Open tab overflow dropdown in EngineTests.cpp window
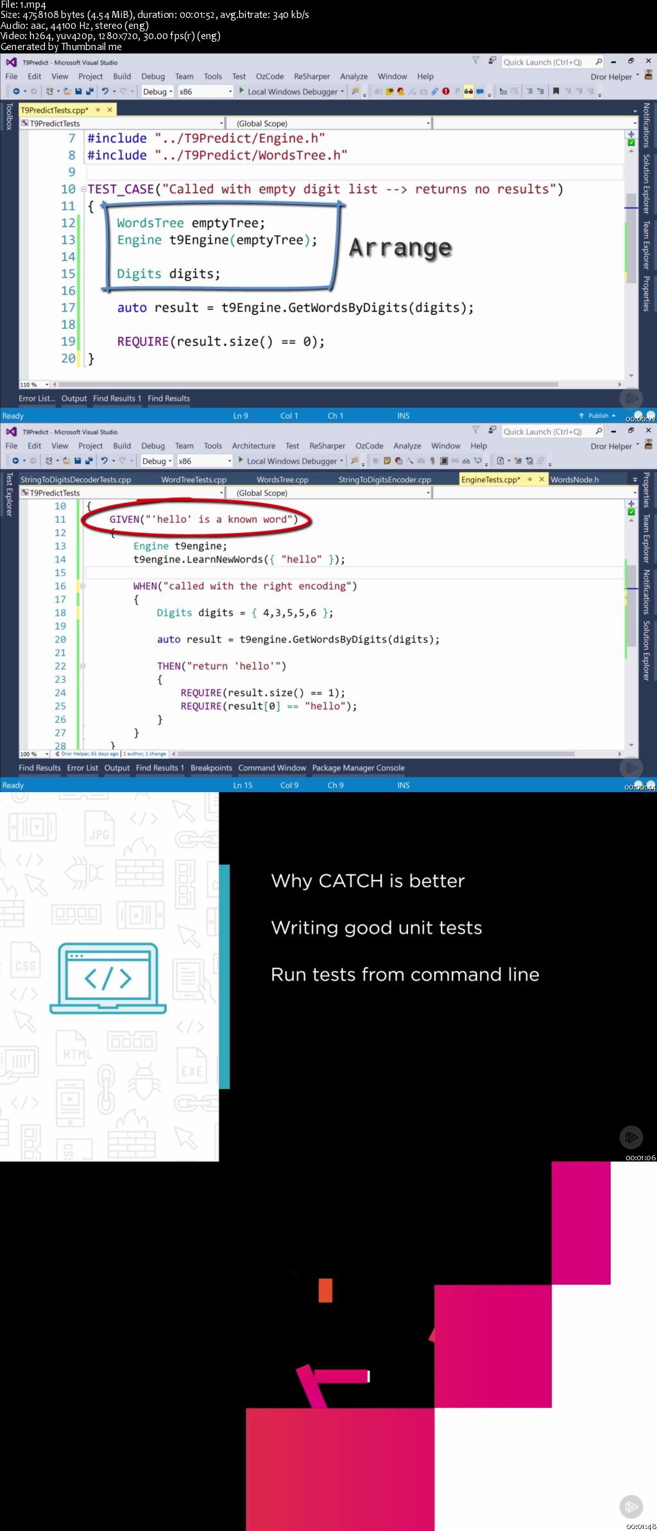 [635, 479]
